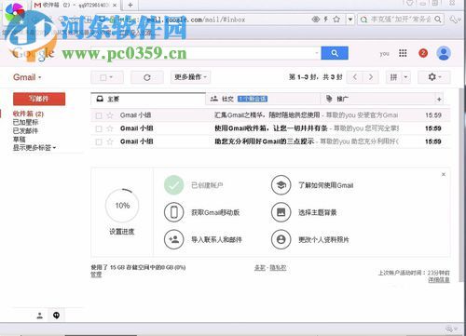Open 详细信息 account activity link
The height and width of the screenshot is (336, 466).
click(439, 279)
